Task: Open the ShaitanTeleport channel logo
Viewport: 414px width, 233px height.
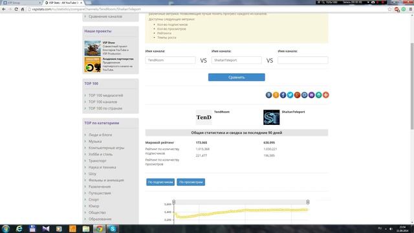Action: 272,117
